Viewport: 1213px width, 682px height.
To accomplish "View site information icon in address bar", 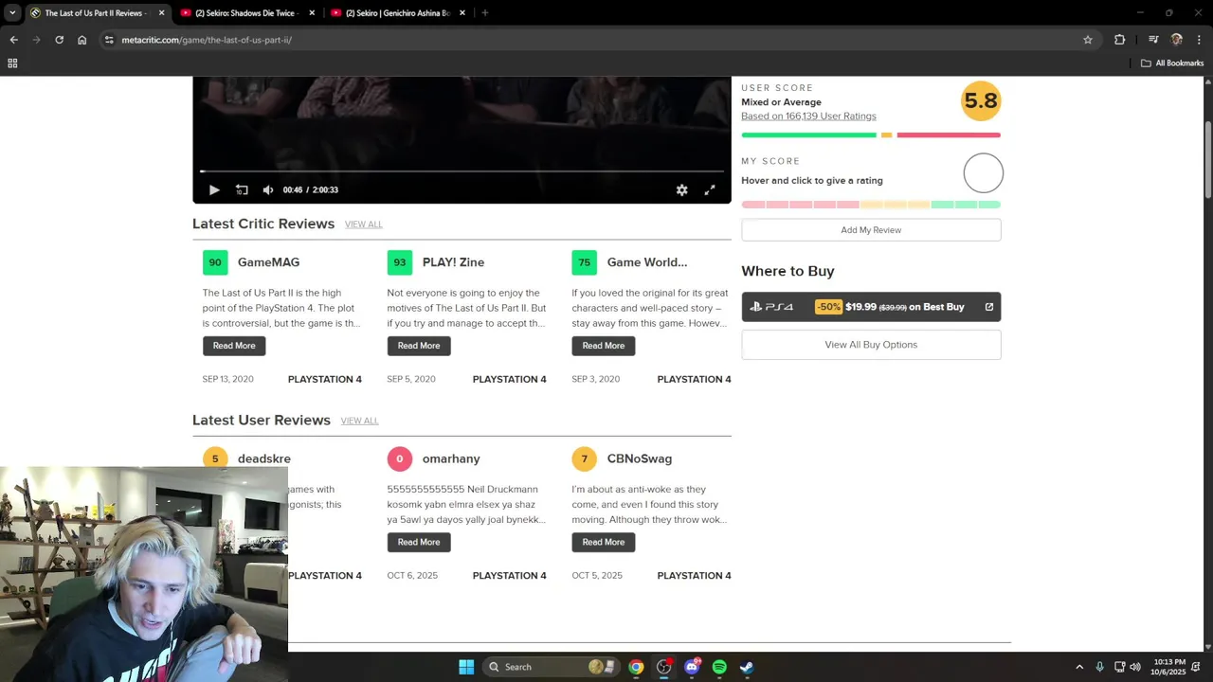I will point(109,40).
